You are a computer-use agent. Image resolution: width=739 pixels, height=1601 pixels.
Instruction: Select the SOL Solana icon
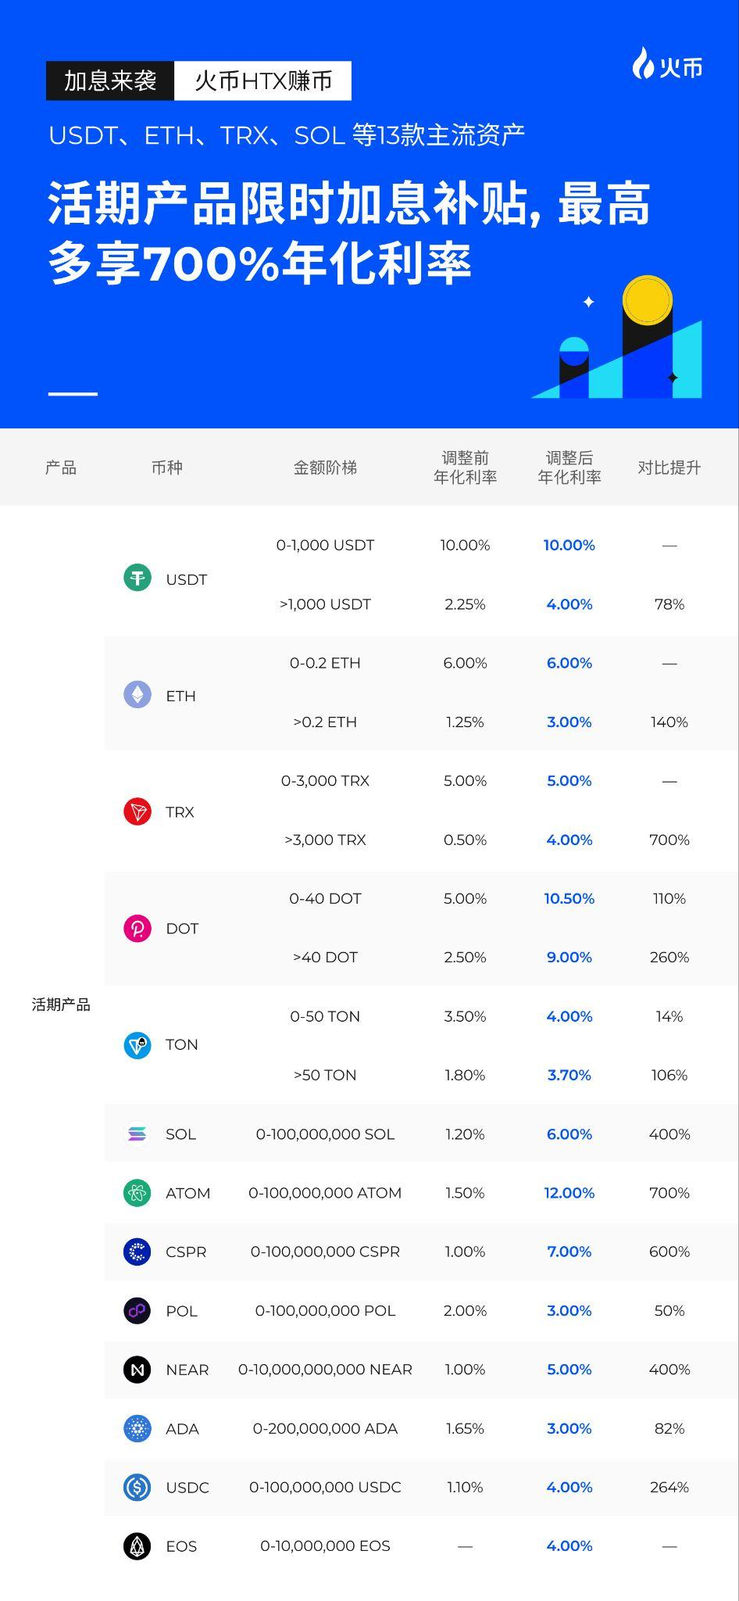click(x=137, y=1134)
